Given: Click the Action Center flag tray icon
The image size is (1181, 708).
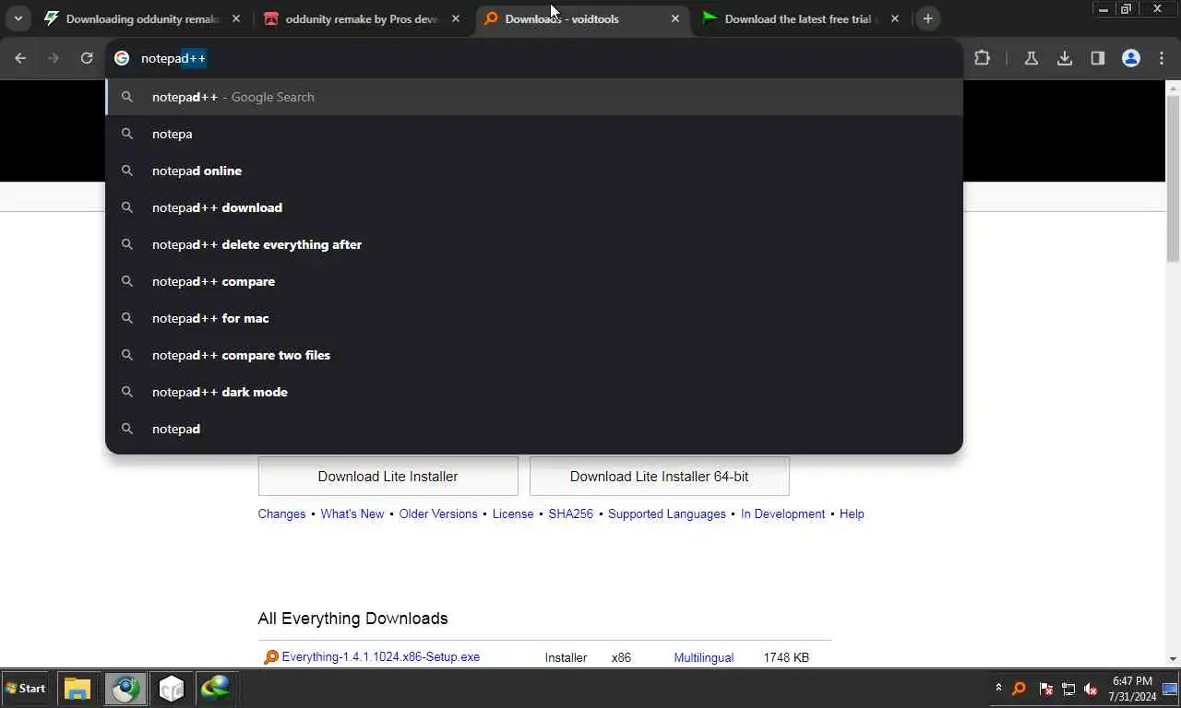Looking at the screenshot, I should click(1045, 689).
